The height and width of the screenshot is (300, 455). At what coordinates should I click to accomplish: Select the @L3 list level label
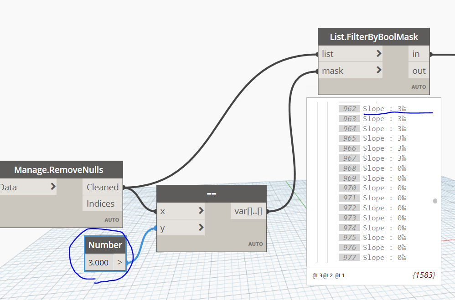point(317,276)
